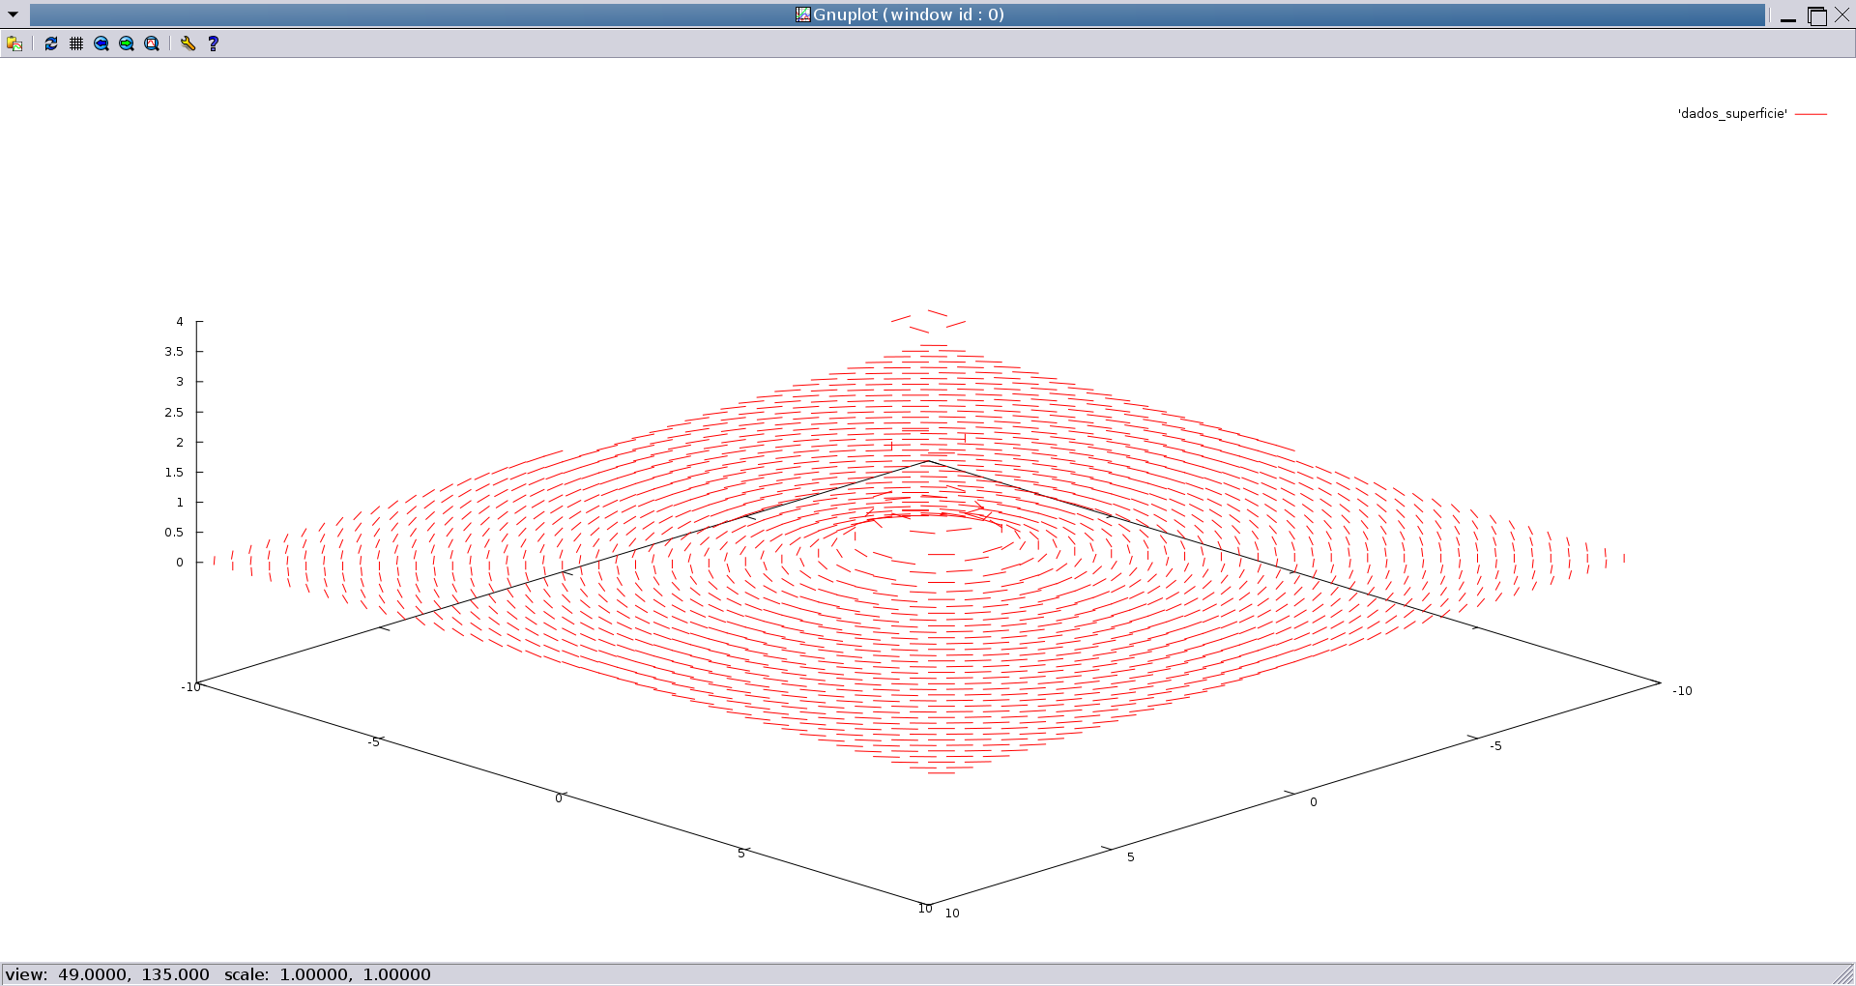Click the view angles status text
Screen dimensions: 1856x986
(107, 974)
